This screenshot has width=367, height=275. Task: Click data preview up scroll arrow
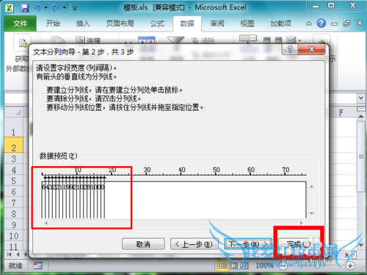point(312,187)
